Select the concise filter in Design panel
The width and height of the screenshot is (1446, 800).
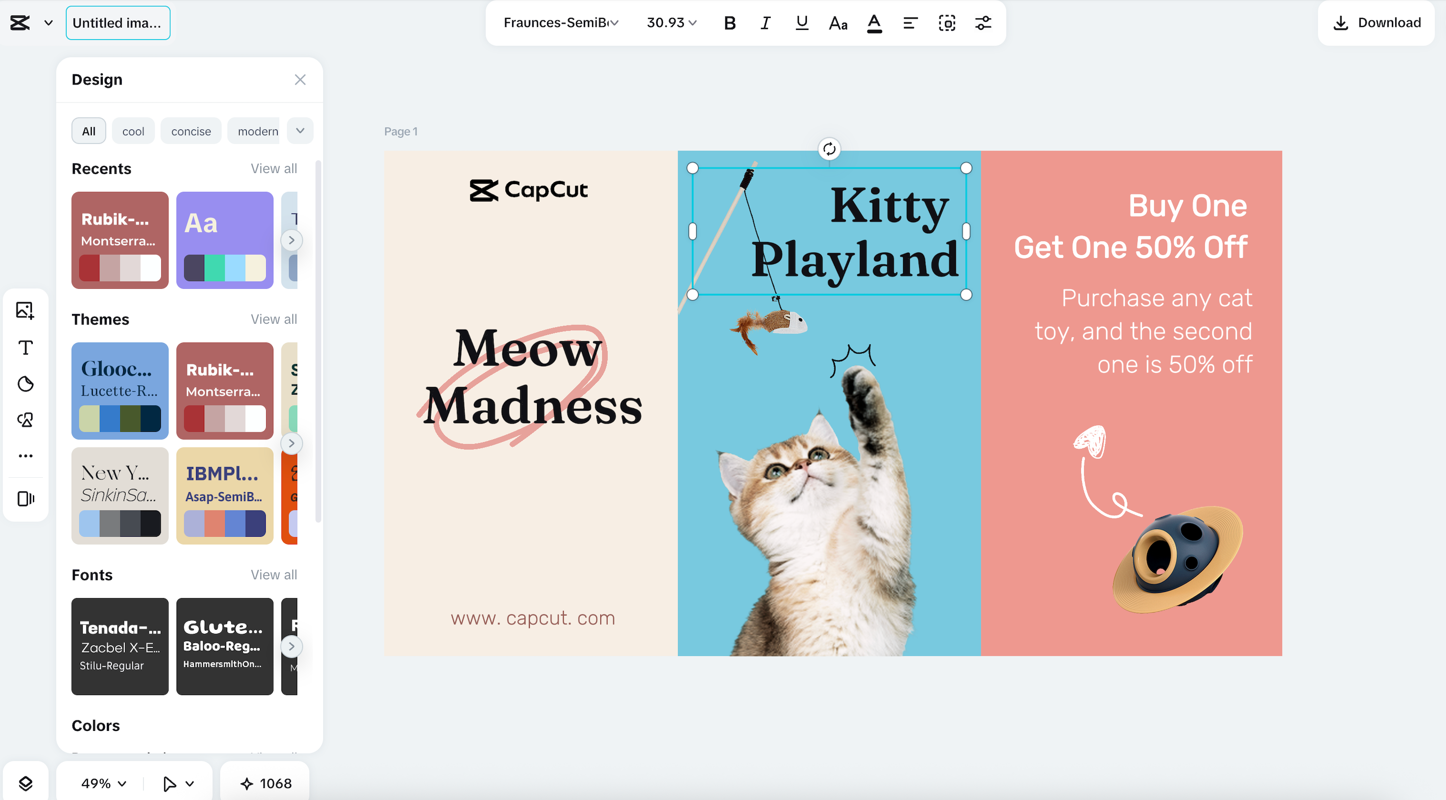[x=191, y=131]
